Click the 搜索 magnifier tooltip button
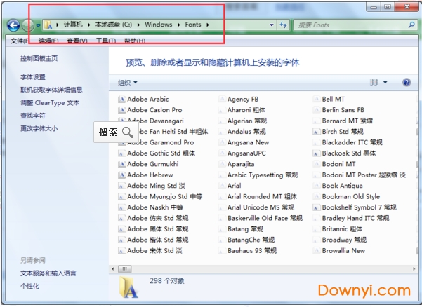The width and height of the screenshot is (422, 307). (x=116, y=132)
